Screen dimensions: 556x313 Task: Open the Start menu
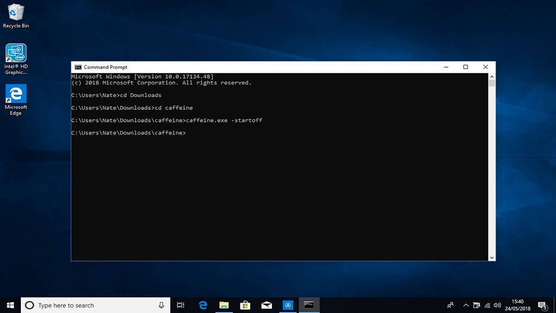click(10, 305)
